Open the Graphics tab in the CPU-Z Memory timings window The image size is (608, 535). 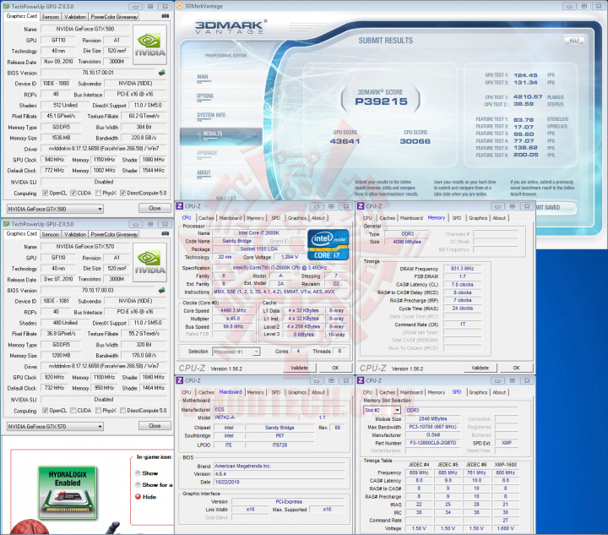click(x=478, y=218)
